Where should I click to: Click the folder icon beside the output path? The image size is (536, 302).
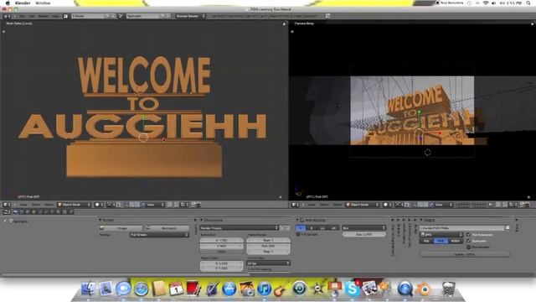(x=508, y=227)
